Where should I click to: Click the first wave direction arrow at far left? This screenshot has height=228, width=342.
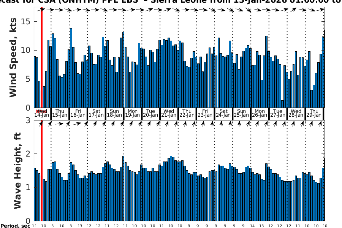tap(41, 123)
